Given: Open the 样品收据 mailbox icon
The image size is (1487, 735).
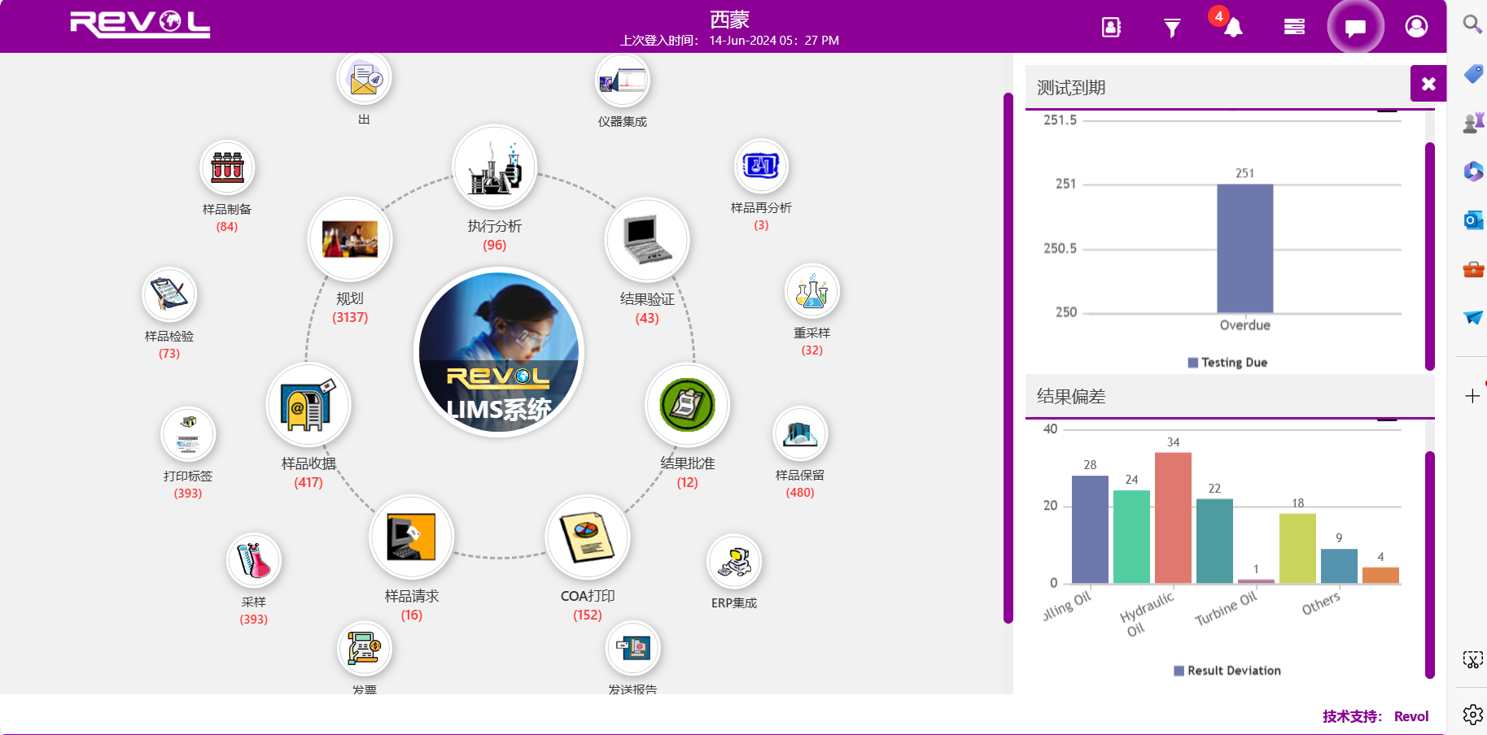Looking at the screenshot, I should click(x=308, y=405).
